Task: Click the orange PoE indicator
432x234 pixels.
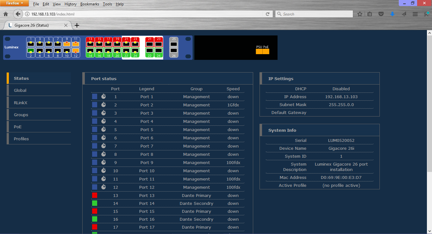Action: pyautogui.click(x=266, y=51)
